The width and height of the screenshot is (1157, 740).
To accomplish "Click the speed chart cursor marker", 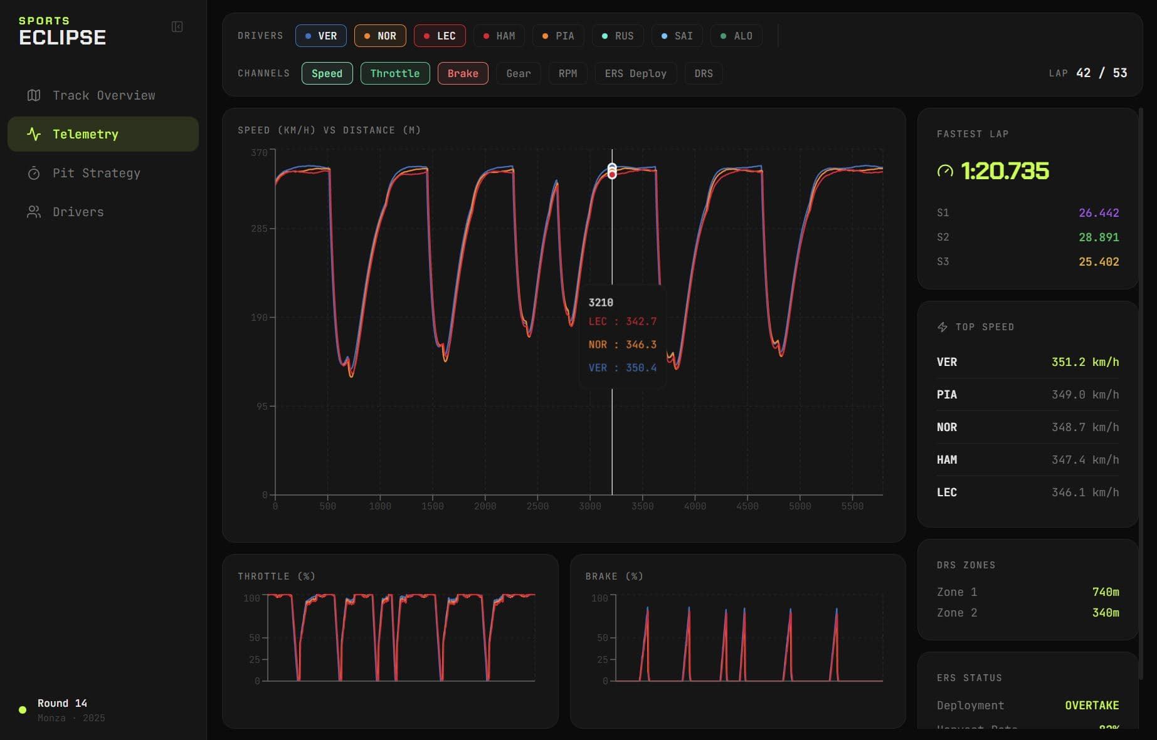I will [x=612, y=171].
